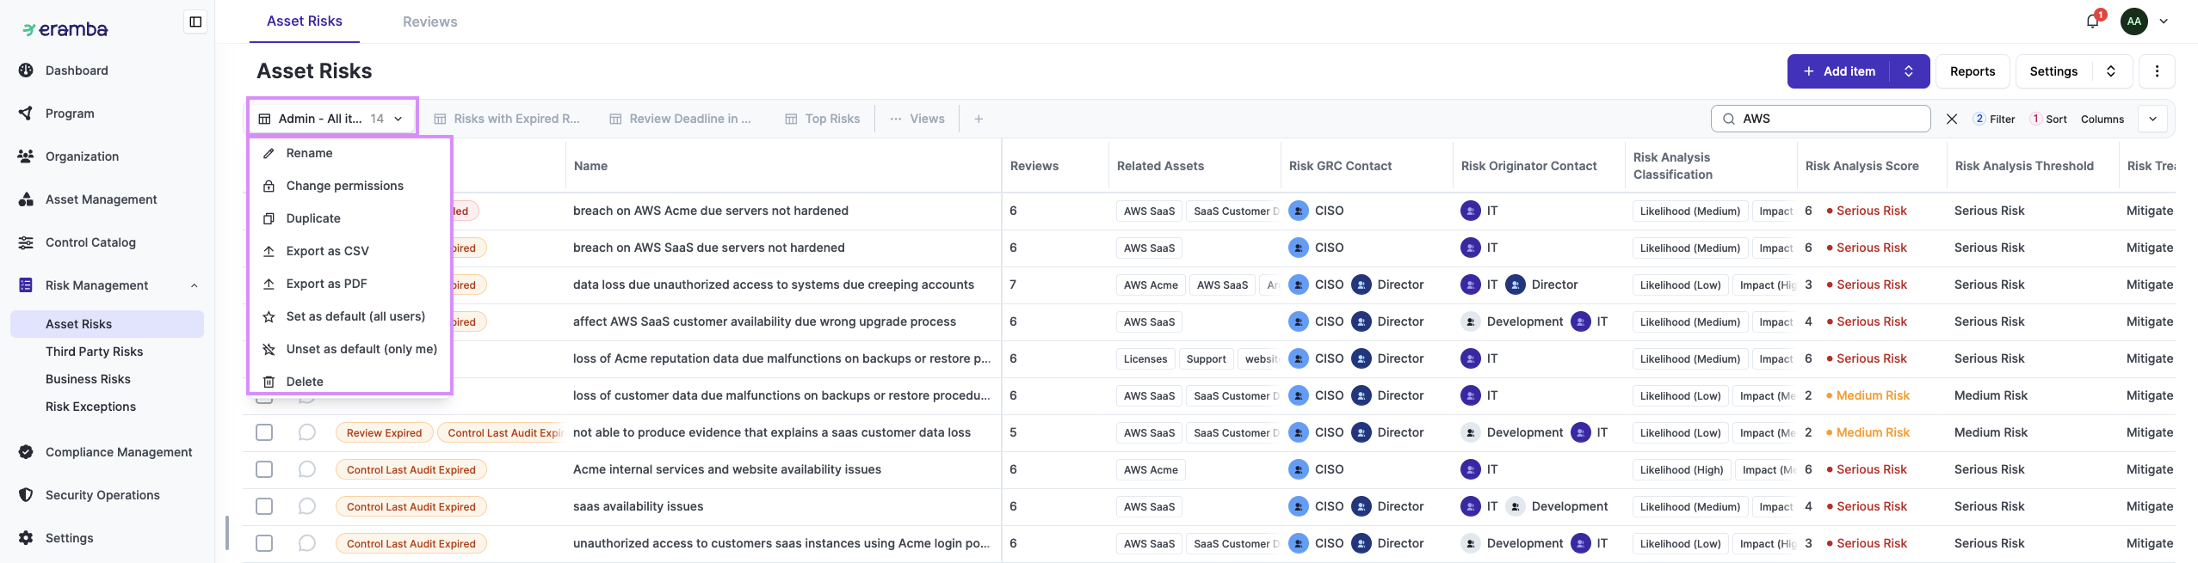Click the Reports button
This screenshot has width=2198, height=563.
point(1972,71)
